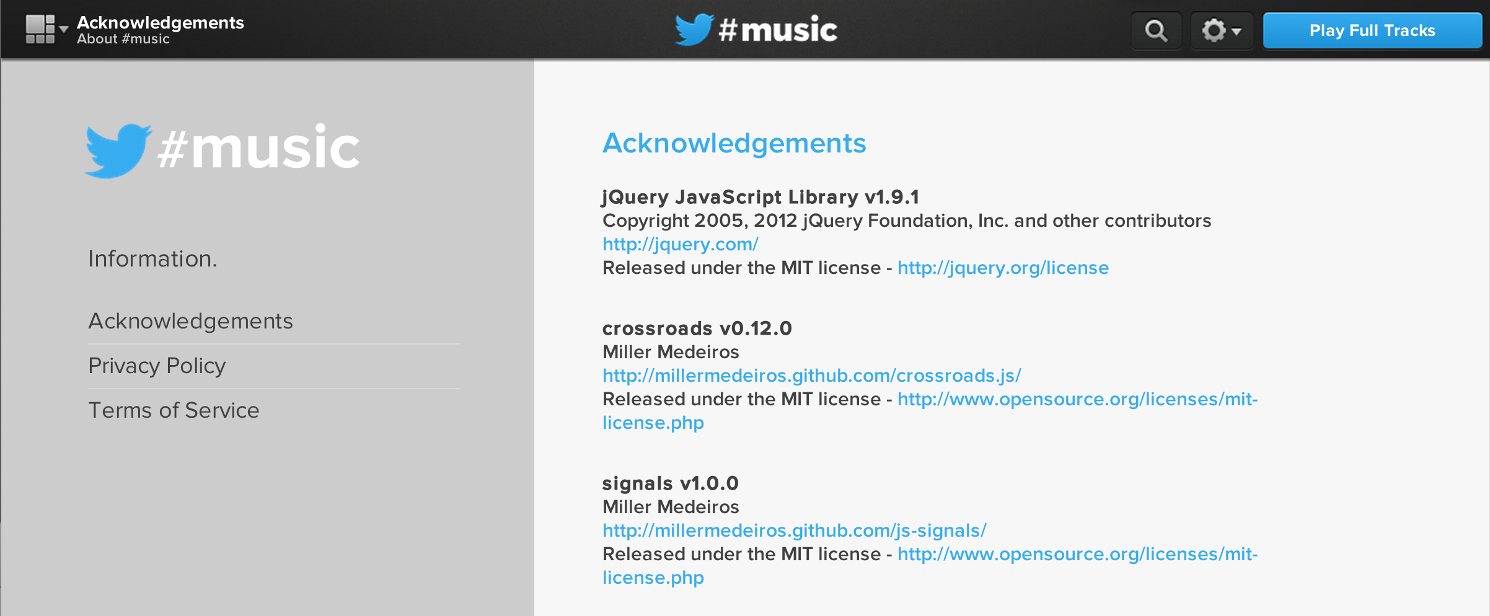
Task: Open signals MIT license link
Action: 1077,554
